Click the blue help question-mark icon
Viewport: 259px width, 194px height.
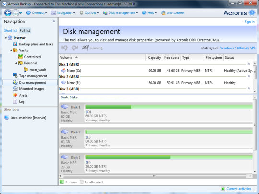252,13
